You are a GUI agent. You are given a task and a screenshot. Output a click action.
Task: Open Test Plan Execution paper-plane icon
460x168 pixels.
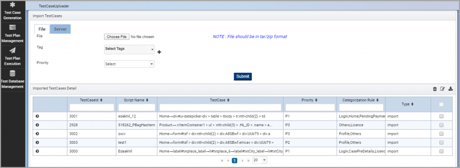click(x=12, y=50)
